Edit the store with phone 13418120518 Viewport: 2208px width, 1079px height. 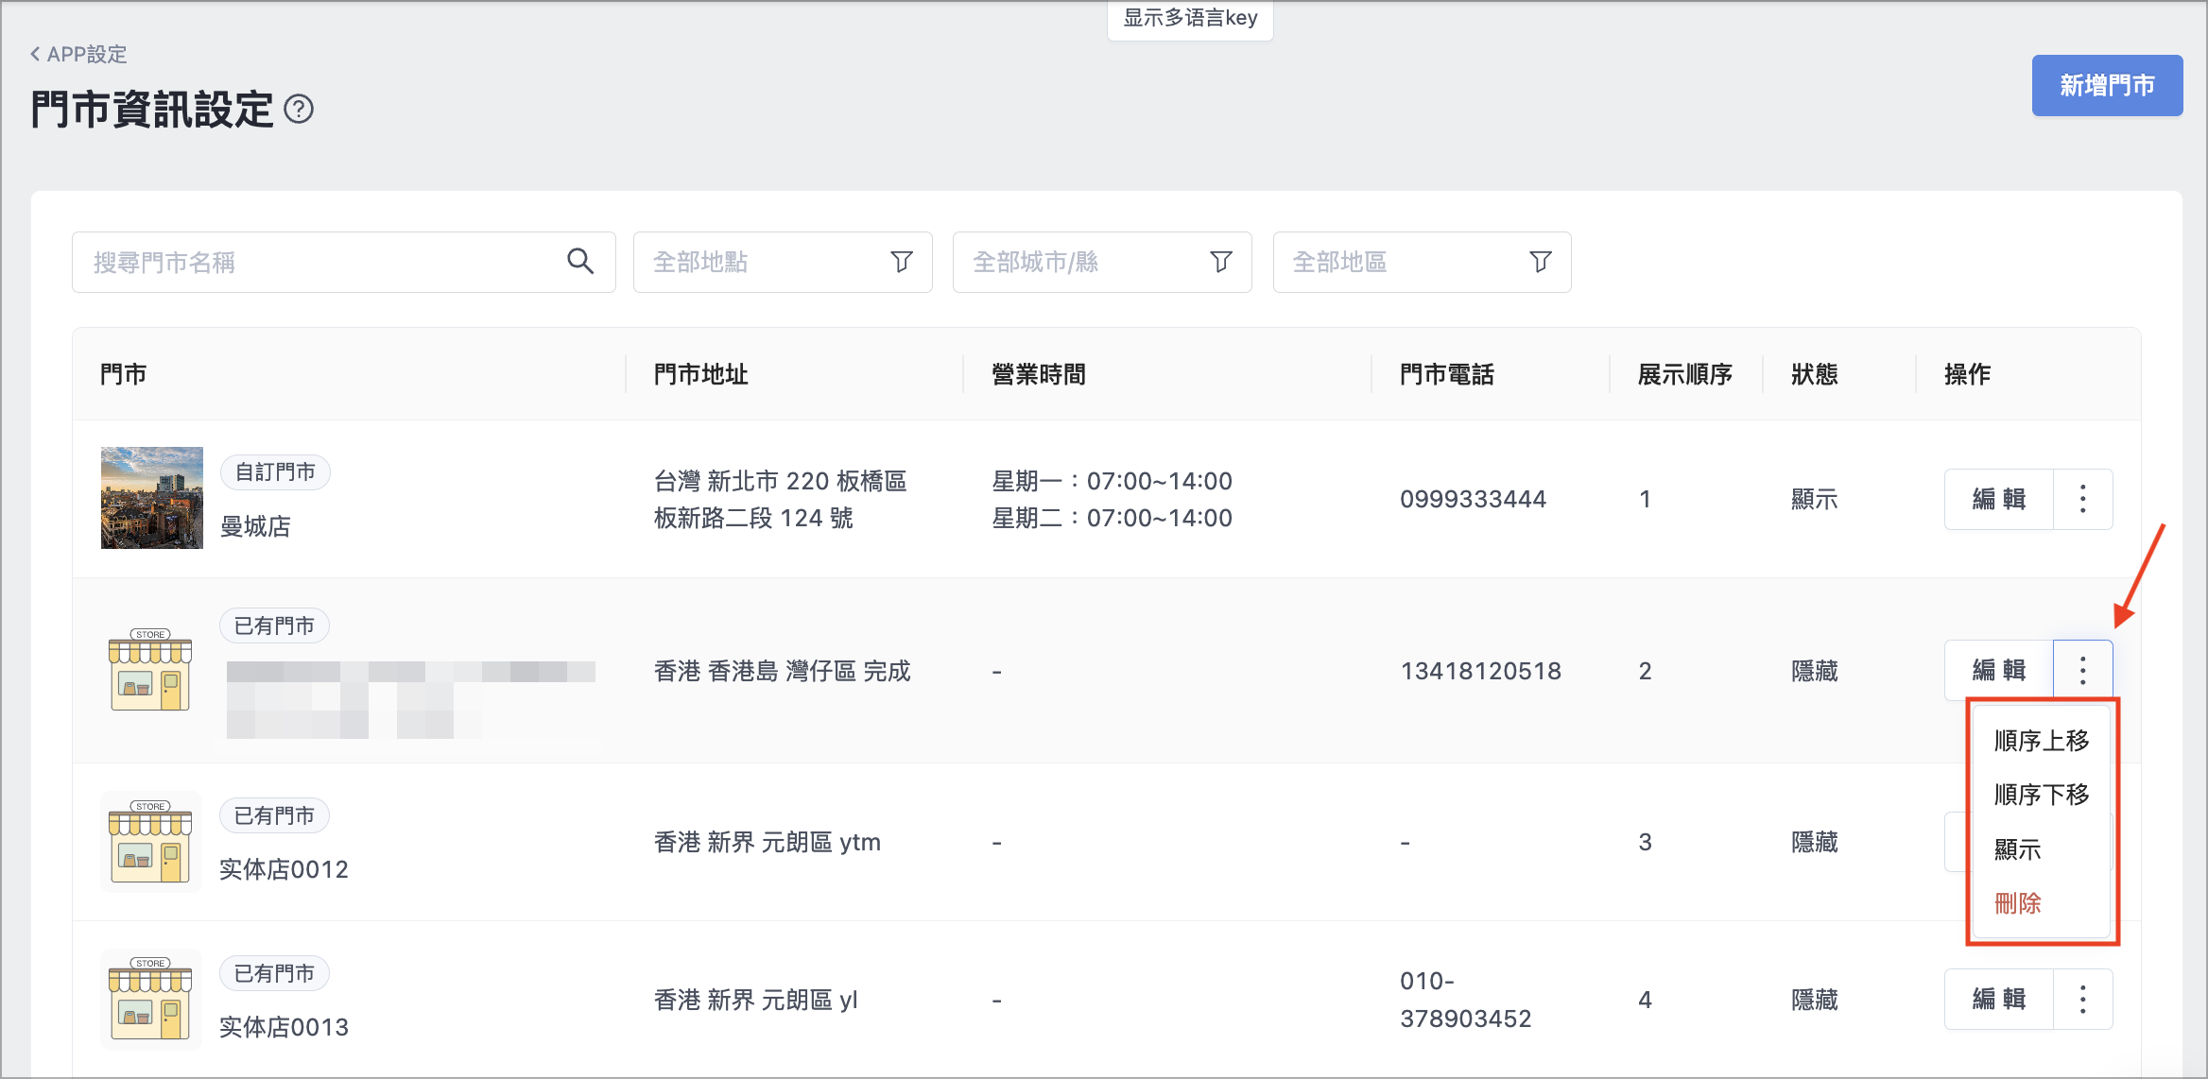pyautogui.click(x=1999, y=671)
